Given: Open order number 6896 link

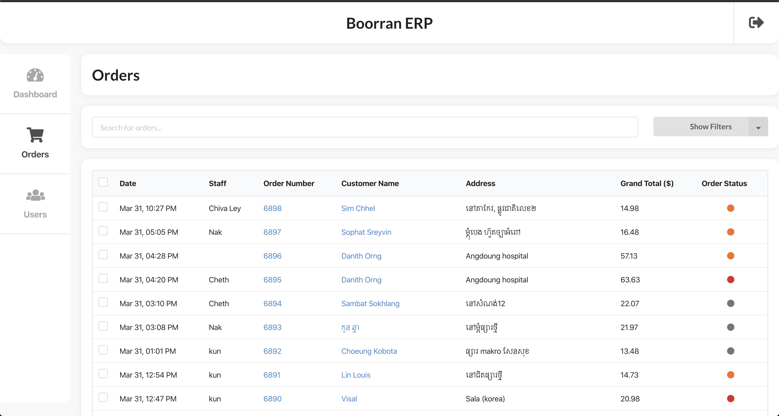Looking at the screenshot, I should point(272,256).
